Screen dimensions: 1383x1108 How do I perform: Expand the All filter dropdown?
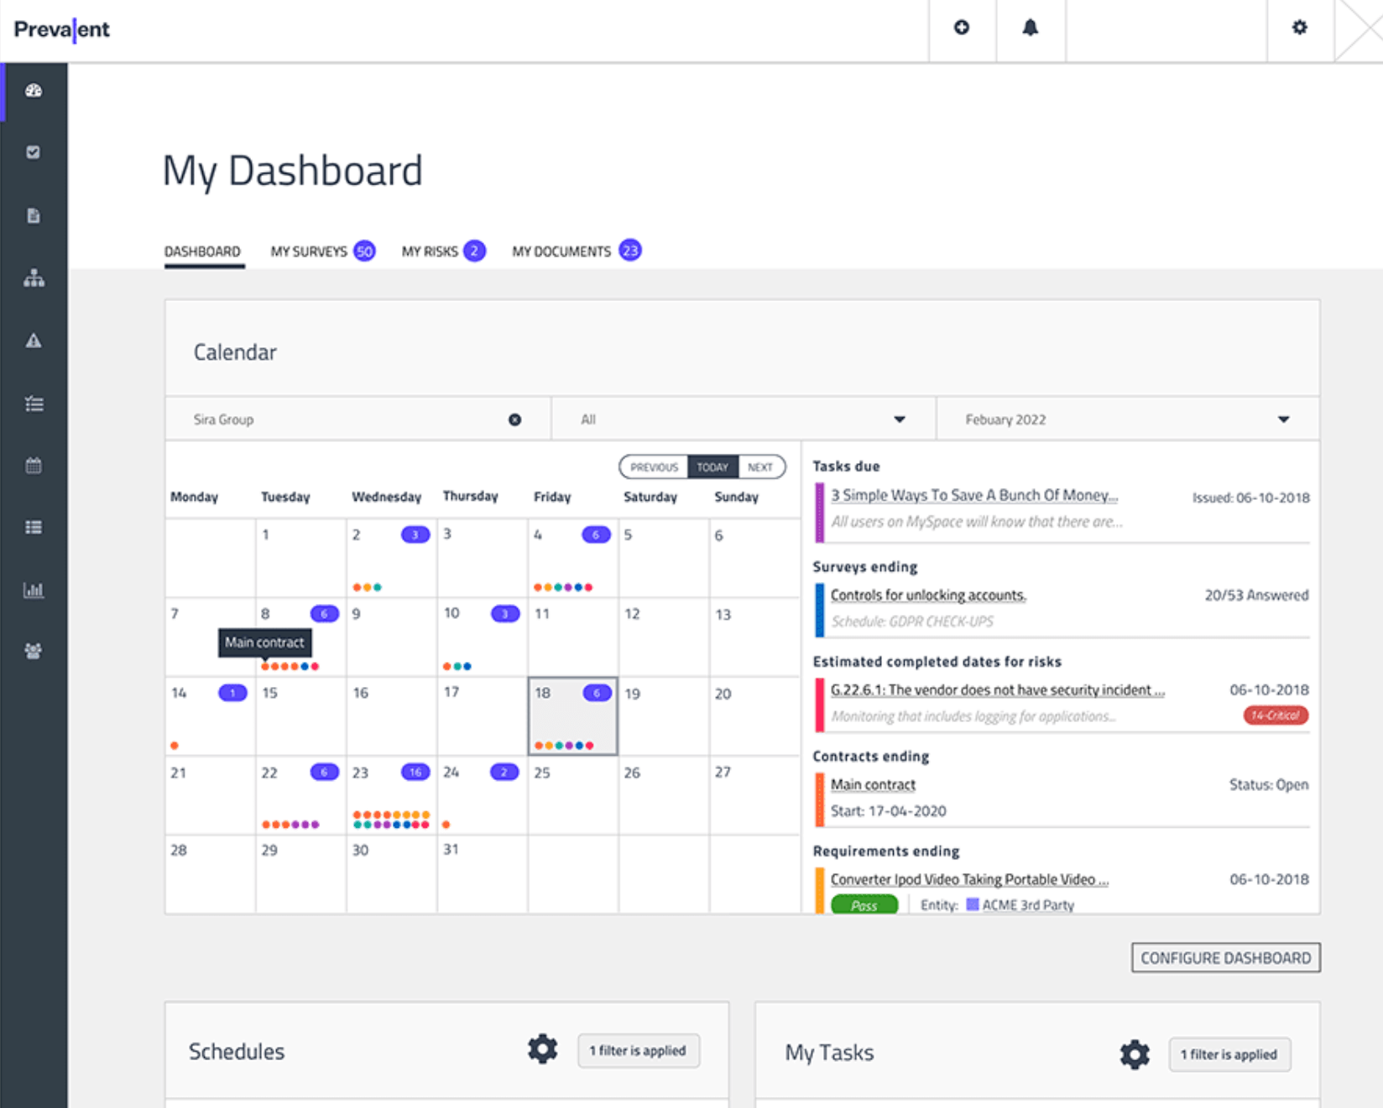(743, 419)
